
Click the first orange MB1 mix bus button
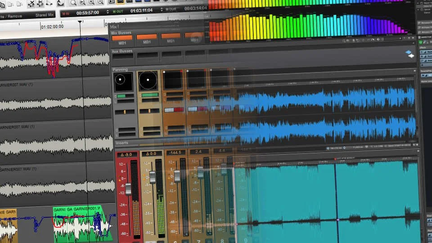pos(122,37)
